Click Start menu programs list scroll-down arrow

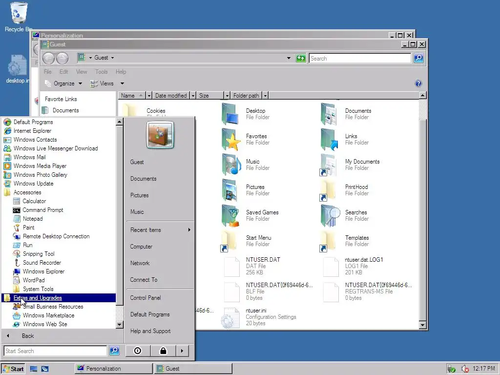pos(120,325)
